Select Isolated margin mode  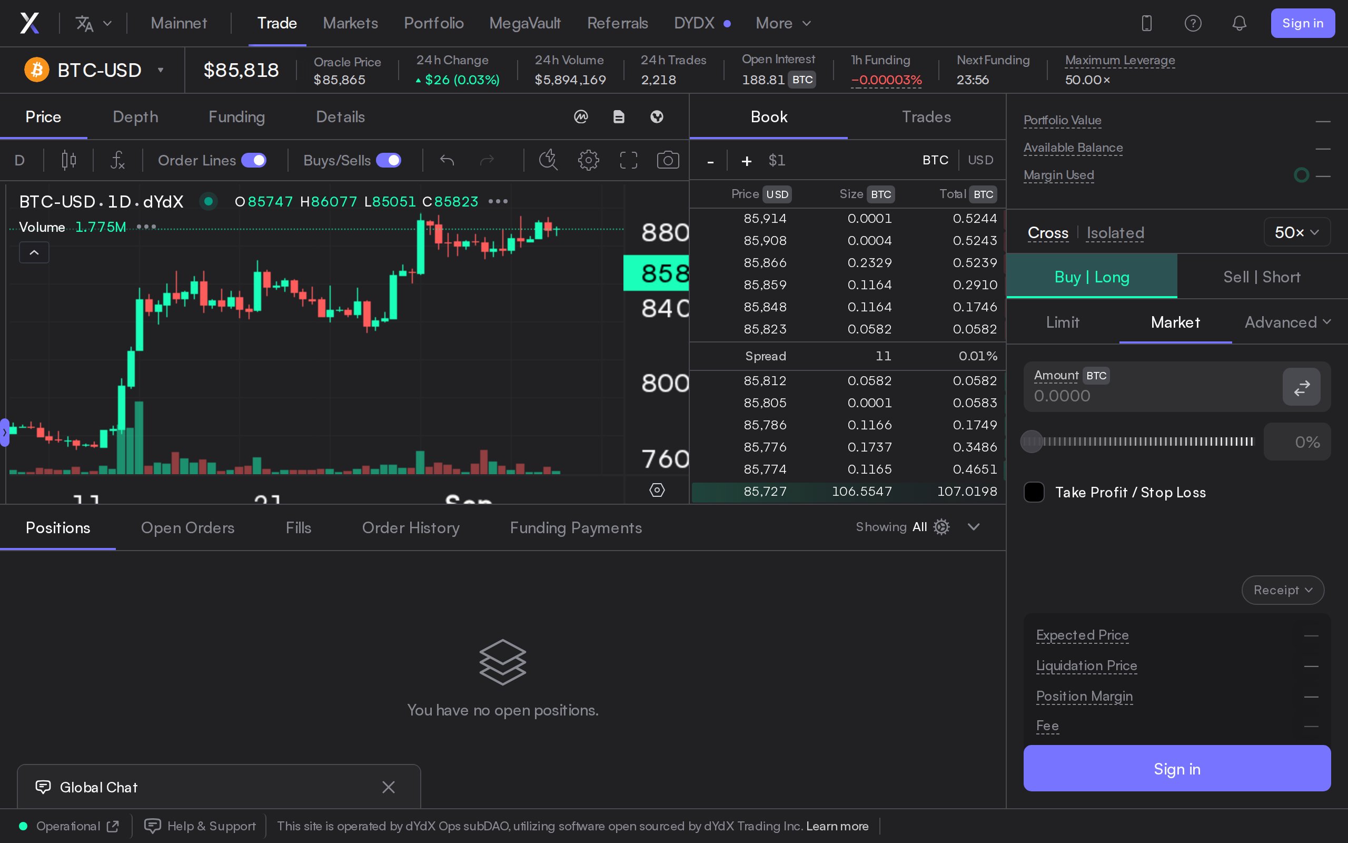1115,233
